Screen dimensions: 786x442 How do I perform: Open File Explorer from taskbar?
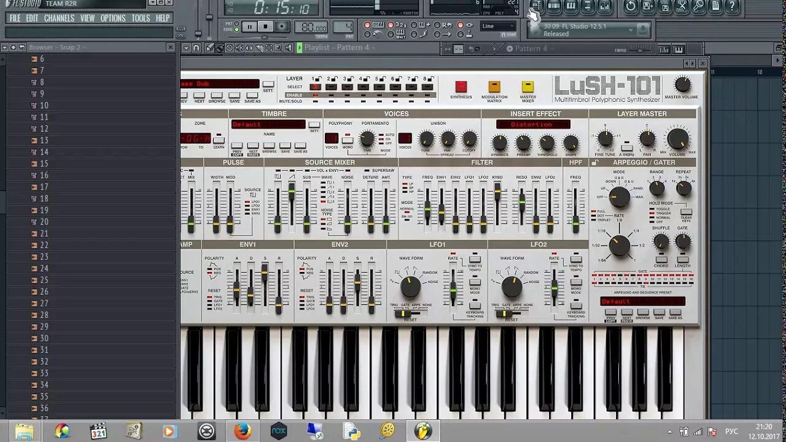point(25,431)
